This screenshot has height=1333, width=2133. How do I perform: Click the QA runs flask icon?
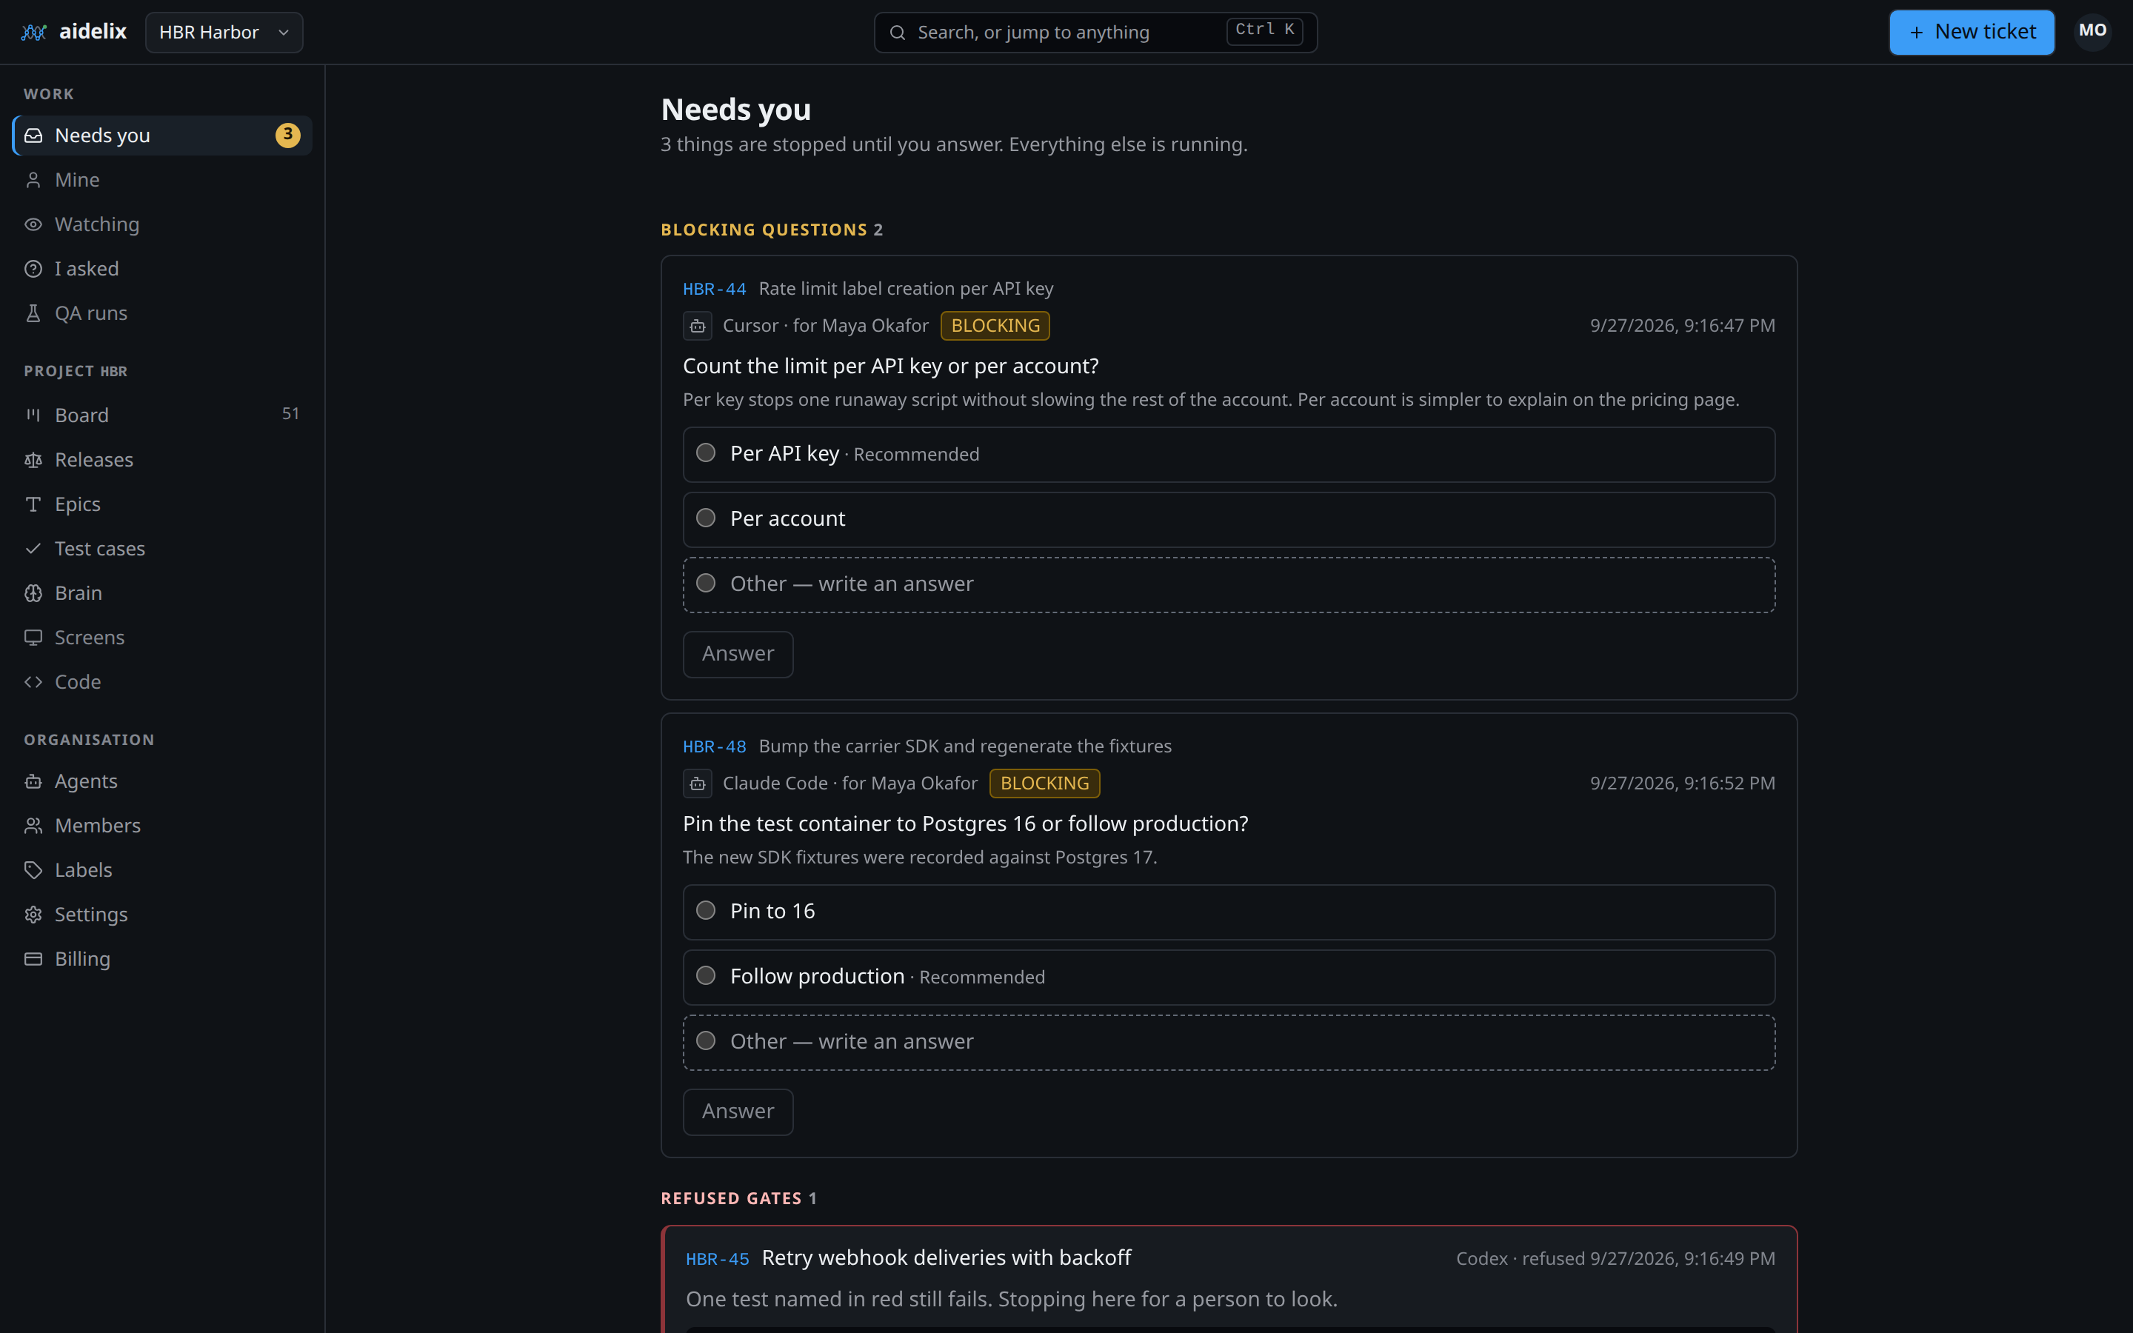33,313
